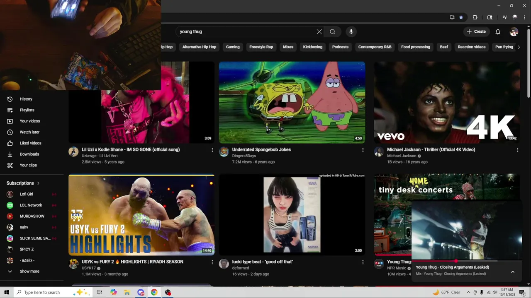Open Michael Jackson Thriller 4K thumbnail
531x298 pixels.
[x=447, y=102]
